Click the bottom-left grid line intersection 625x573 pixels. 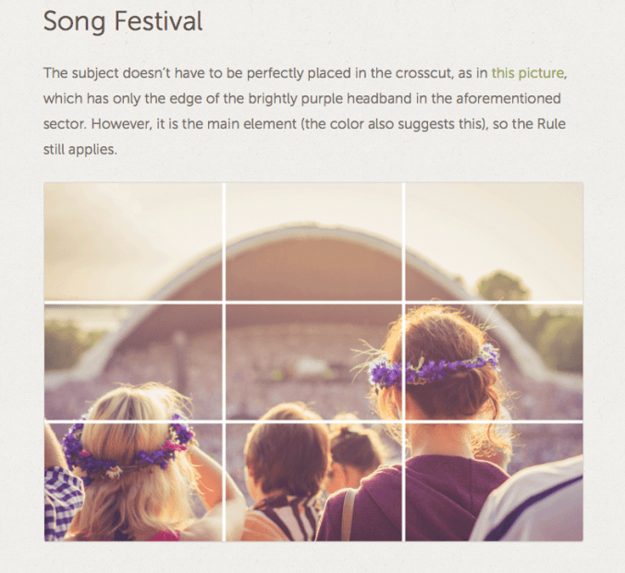coord(224,422)
